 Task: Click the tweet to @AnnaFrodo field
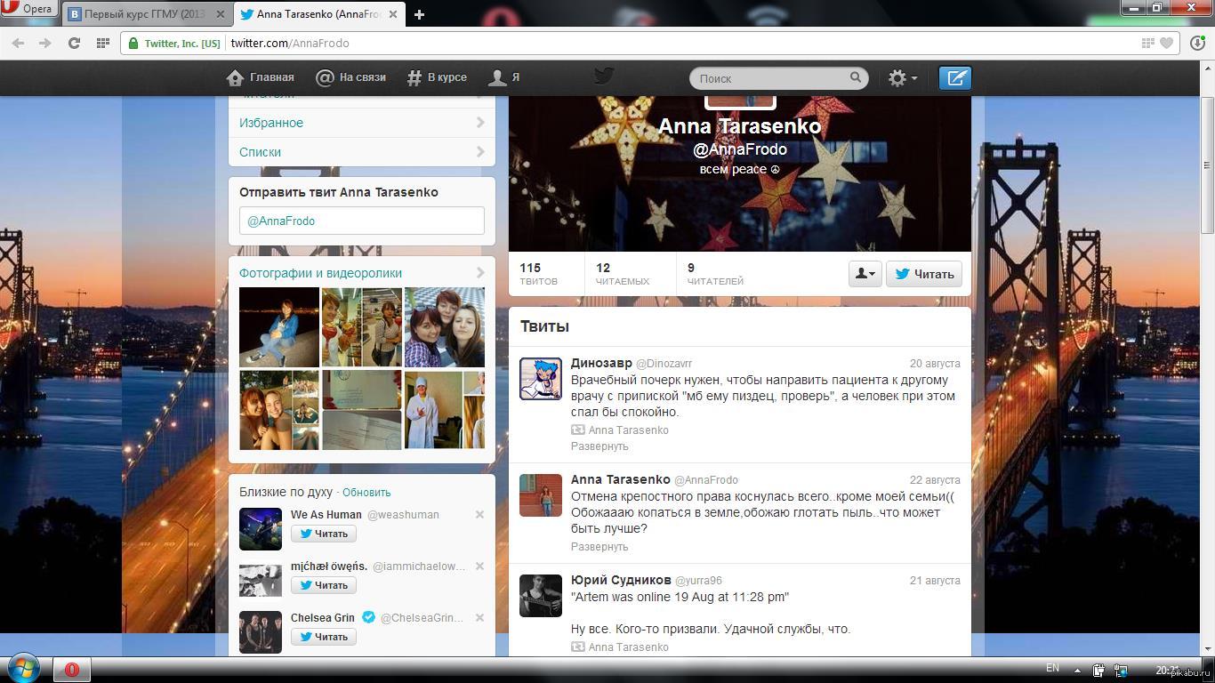[x=361, y=221]
